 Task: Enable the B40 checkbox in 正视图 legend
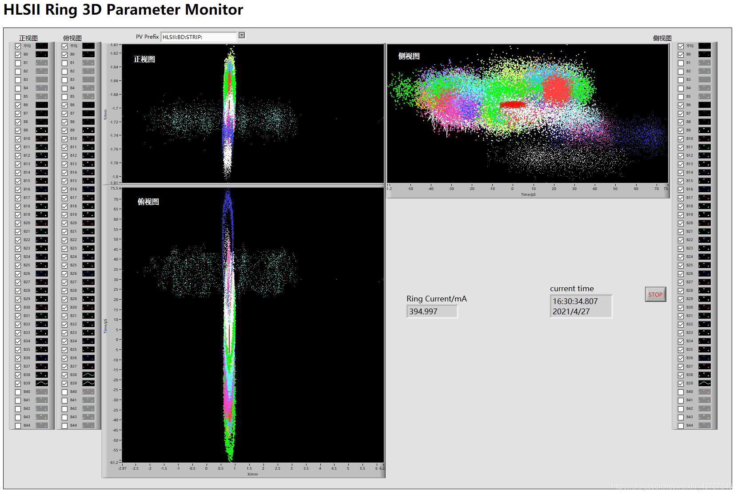pos(18,392)
